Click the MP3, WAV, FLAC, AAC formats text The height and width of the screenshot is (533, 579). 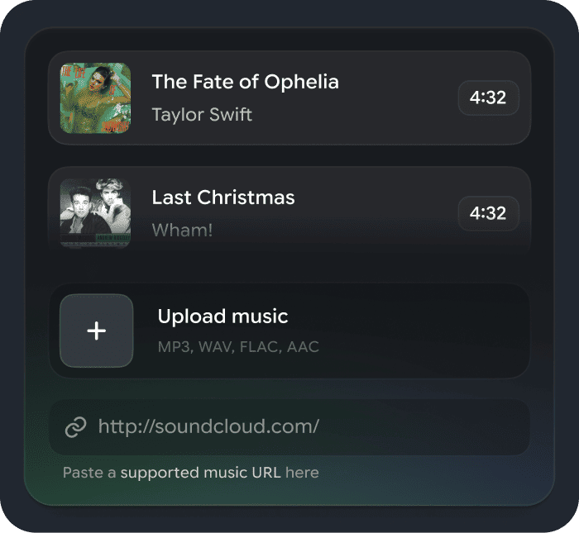[238, 346]
